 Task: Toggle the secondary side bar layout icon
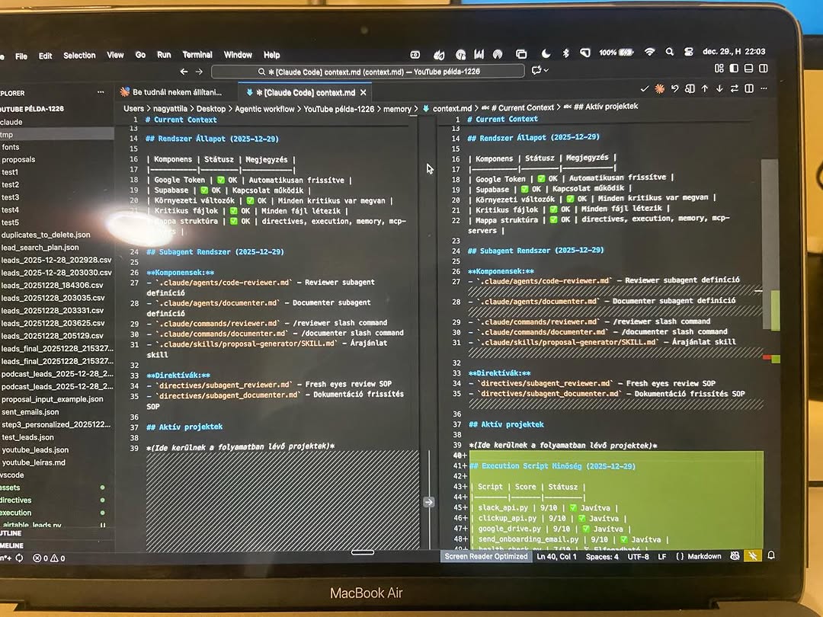pos(763,69)
